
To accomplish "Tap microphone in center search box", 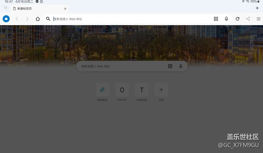I will click(x=180, y=66).
